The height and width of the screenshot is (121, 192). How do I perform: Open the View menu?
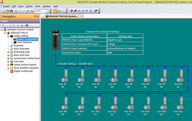21,6
